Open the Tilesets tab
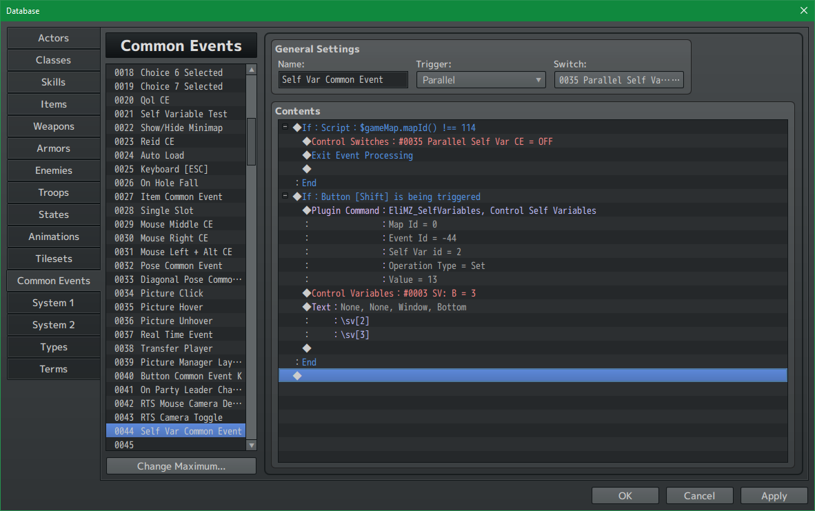The height and width of the screenshot is (511, 815). point(54,259)
